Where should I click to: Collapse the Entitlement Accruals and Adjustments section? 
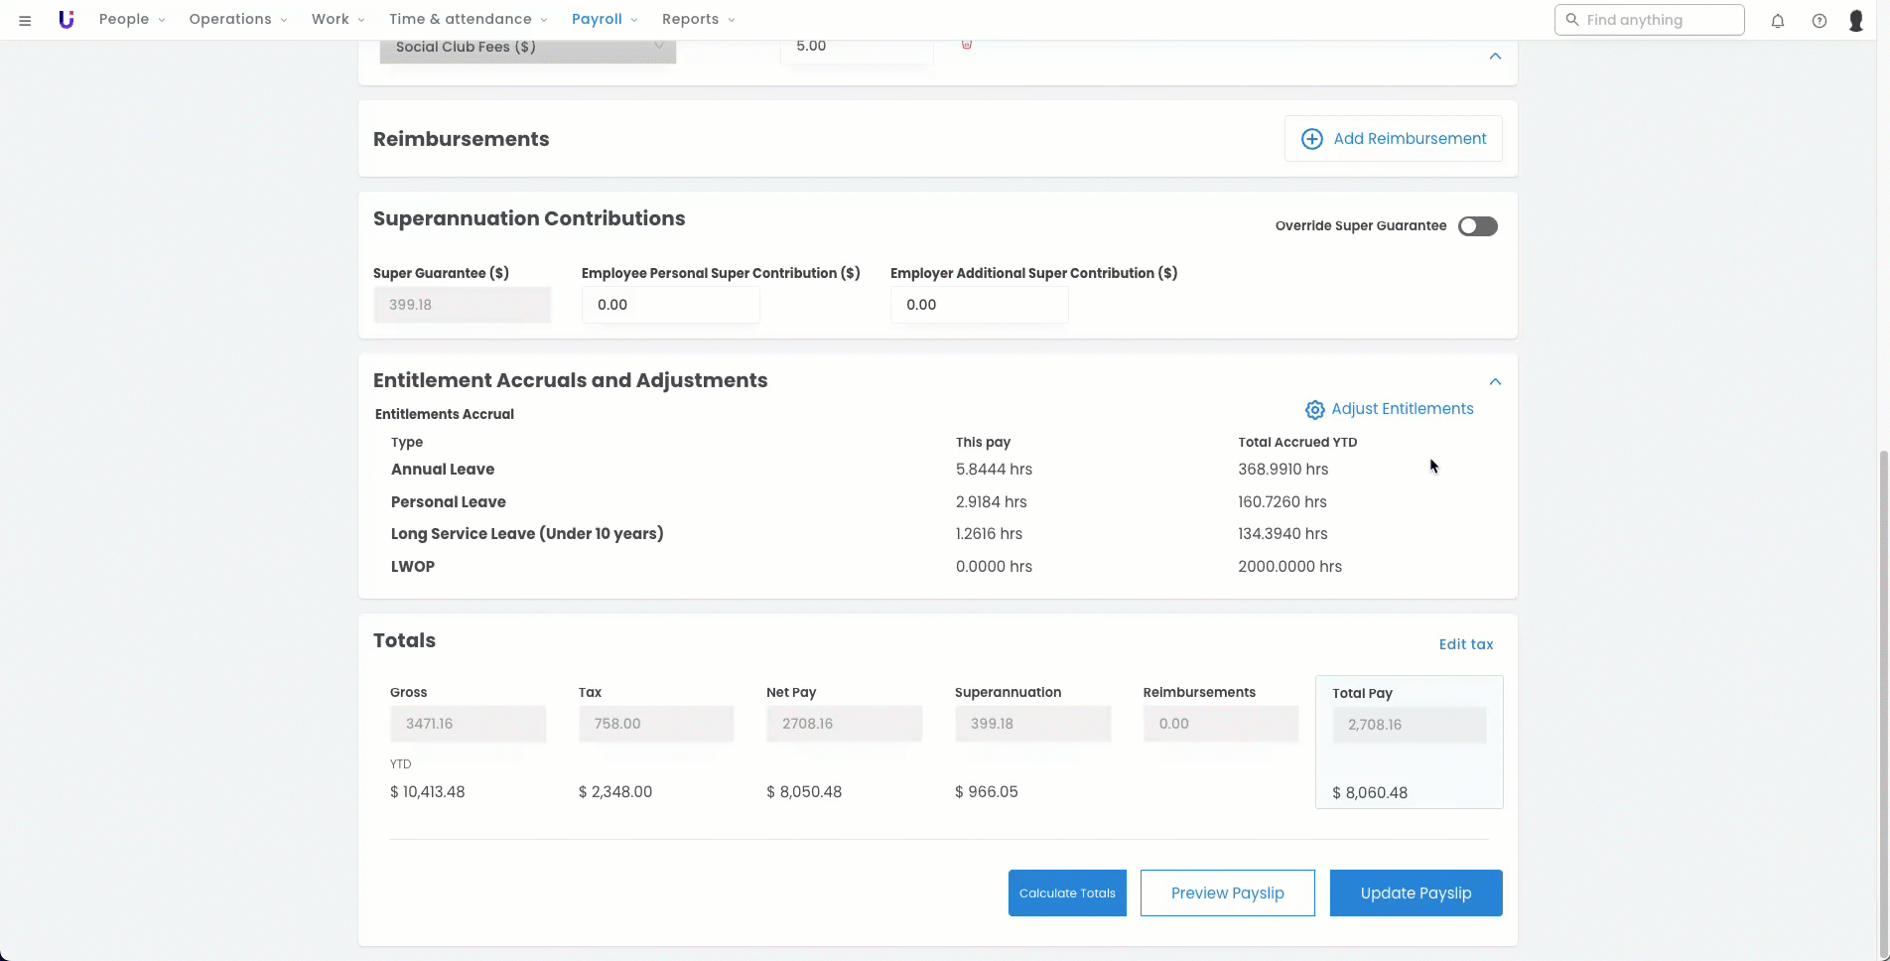point(1495,382)
